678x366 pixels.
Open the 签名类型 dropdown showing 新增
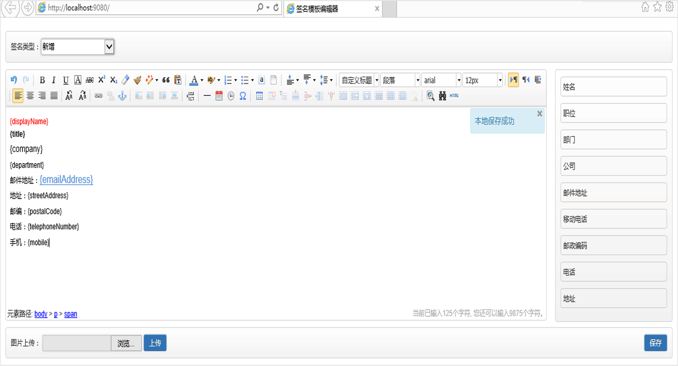[78, 47]
